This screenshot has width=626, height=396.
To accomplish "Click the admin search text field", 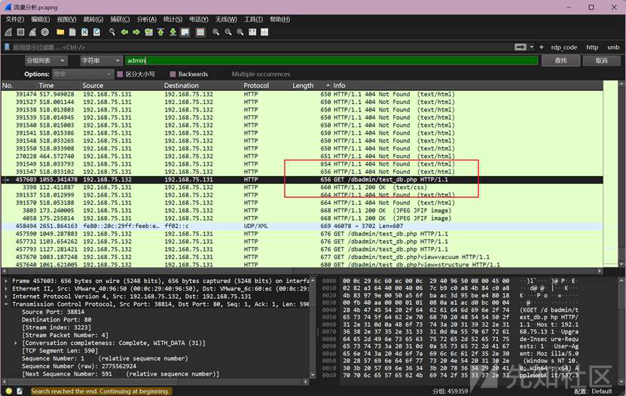I will (x=331, y=61).
